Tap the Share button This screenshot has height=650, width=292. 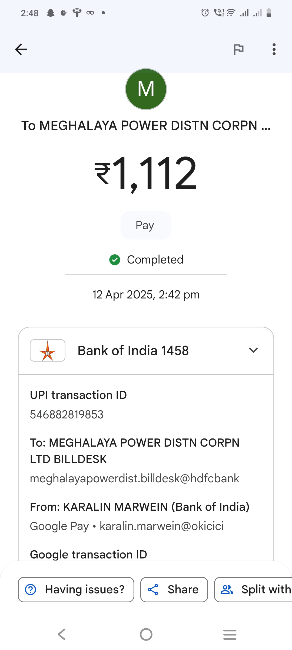pos(174,590)
